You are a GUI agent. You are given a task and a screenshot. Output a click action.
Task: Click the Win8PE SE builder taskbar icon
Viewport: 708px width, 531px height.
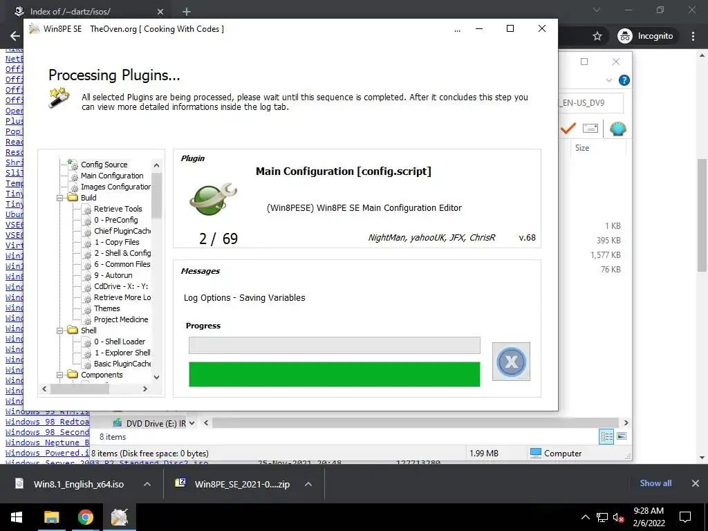[120, 517]
